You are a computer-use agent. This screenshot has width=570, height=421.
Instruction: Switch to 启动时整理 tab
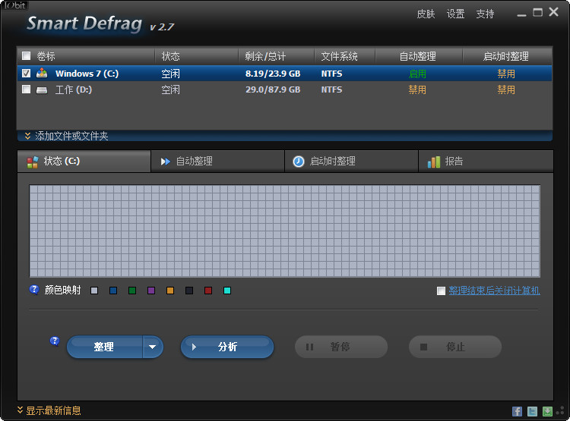pyautogui.click(x=351, y=161)
